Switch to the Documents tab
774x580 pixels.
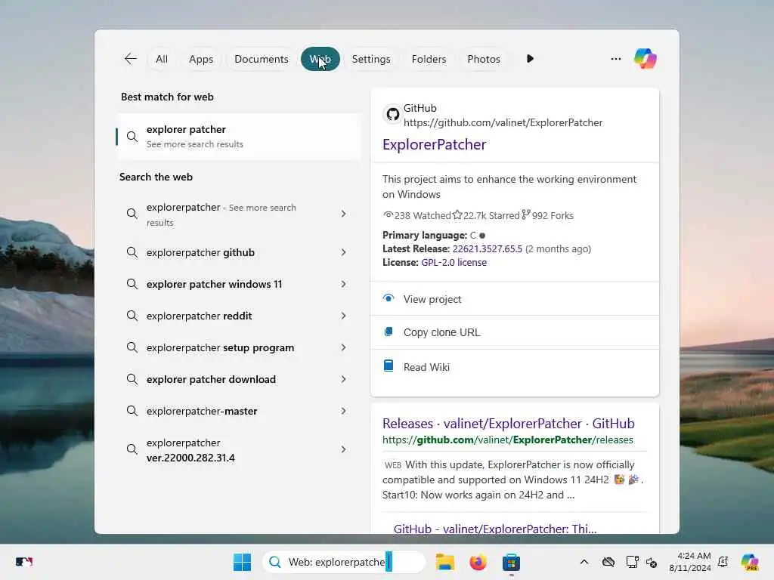(261, 59)
